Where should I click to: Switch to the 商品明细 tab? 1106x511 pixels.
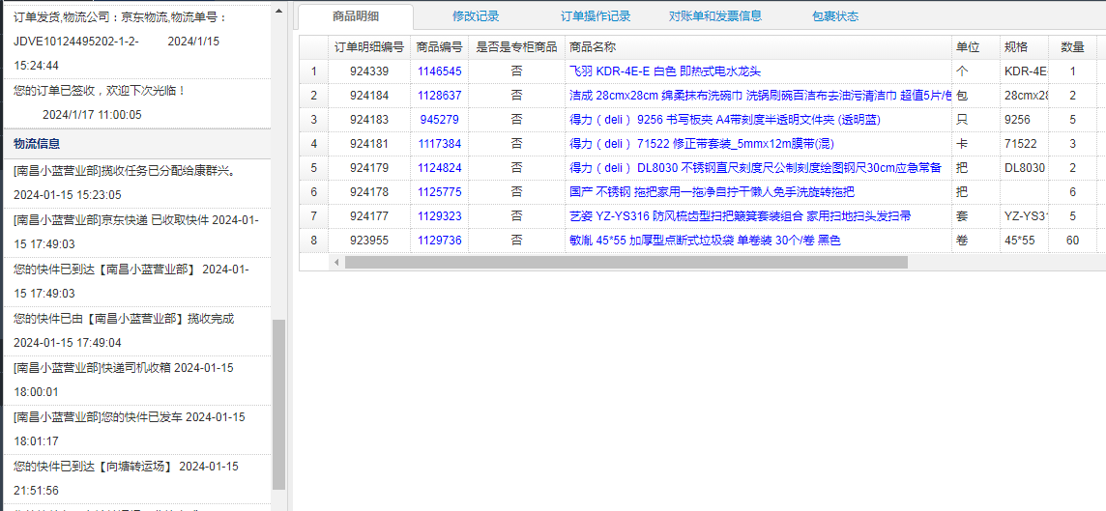pos(356,16)
